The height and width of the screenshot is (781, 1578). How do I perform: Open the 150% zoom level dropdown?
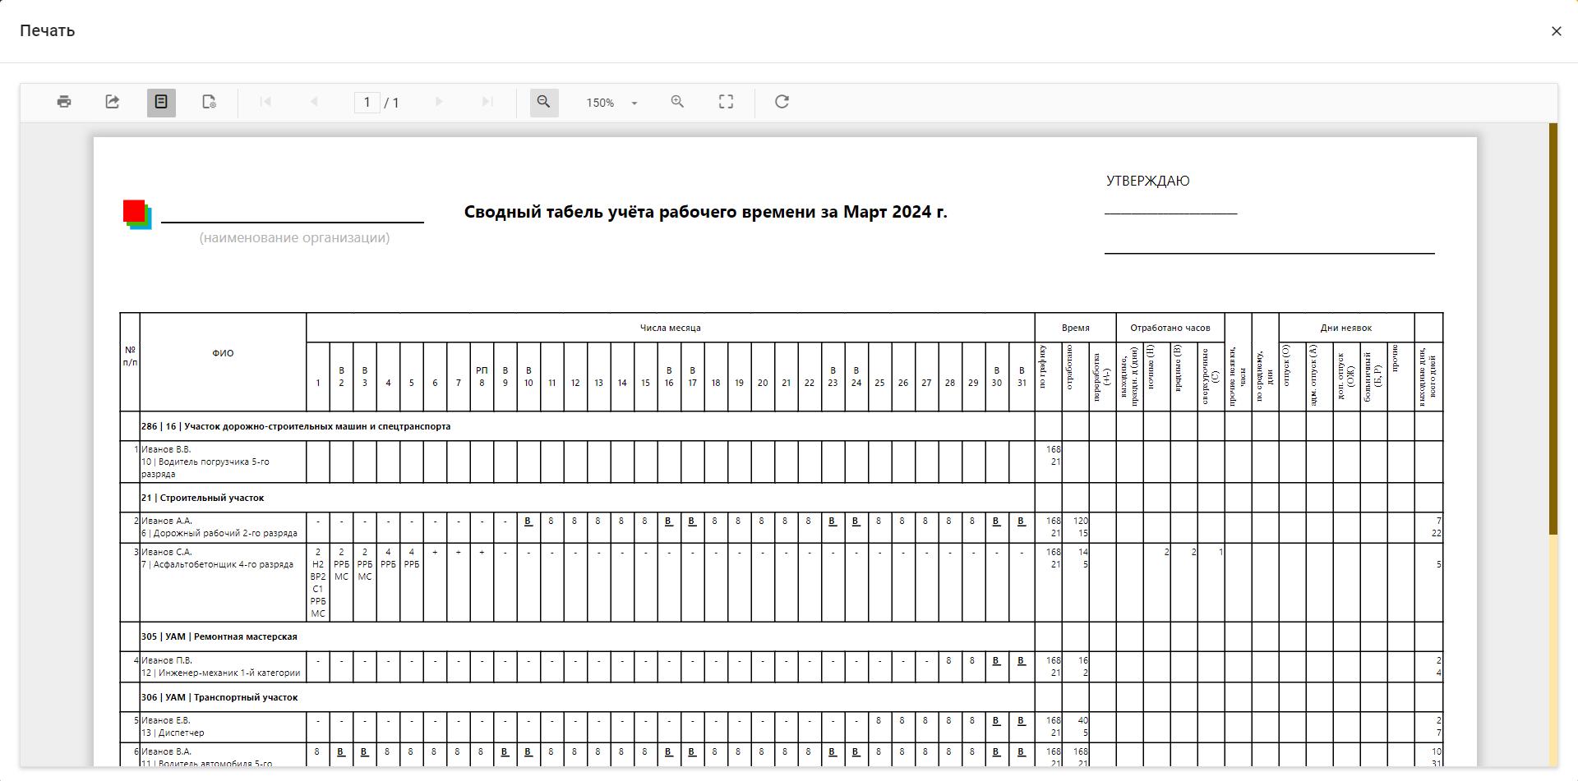point(611,103)
